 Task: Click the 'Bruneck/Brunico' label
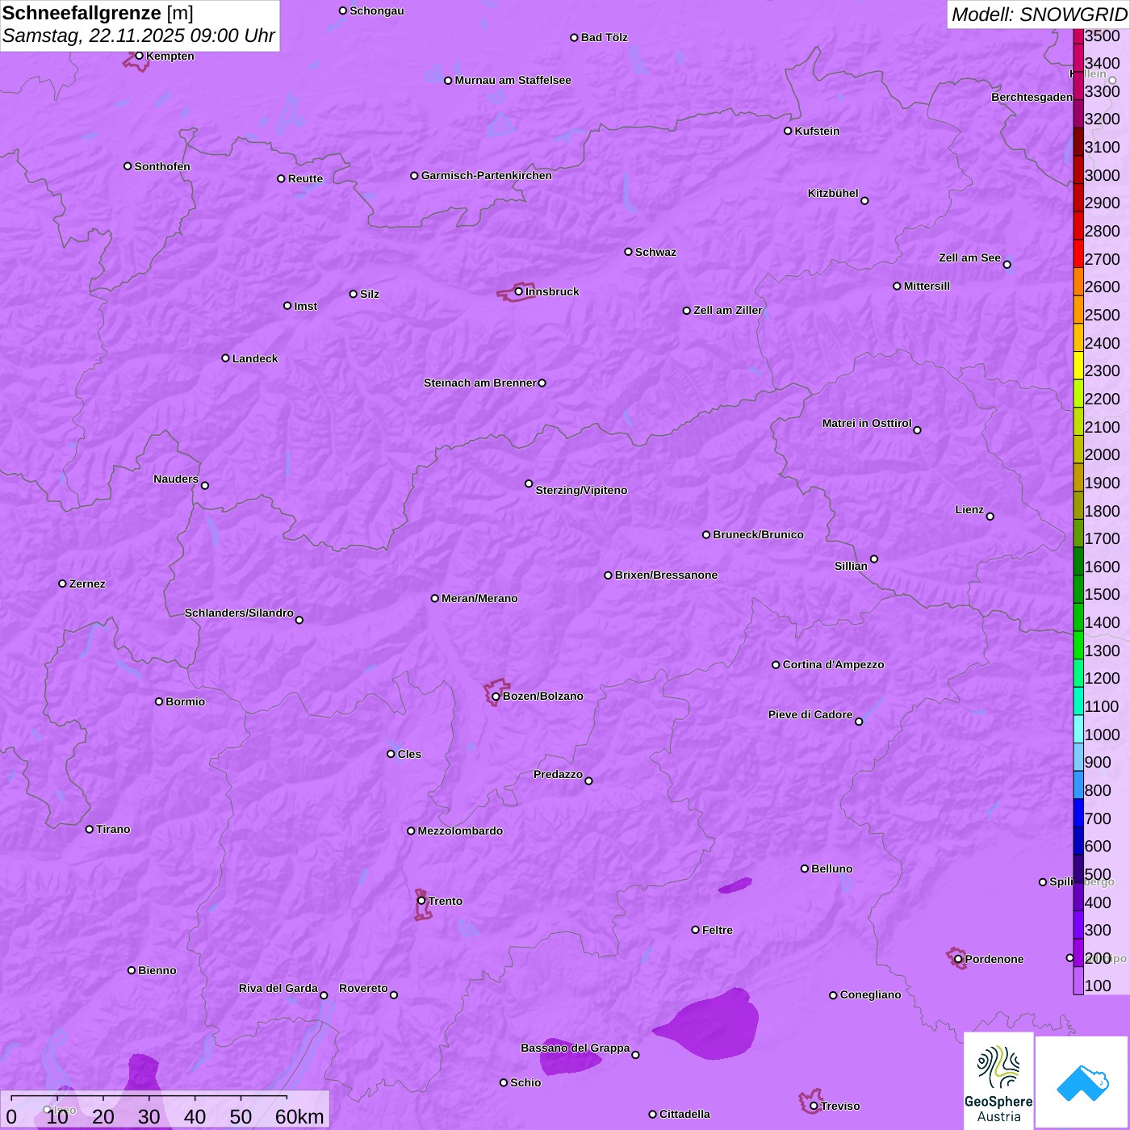pos(758,534)
